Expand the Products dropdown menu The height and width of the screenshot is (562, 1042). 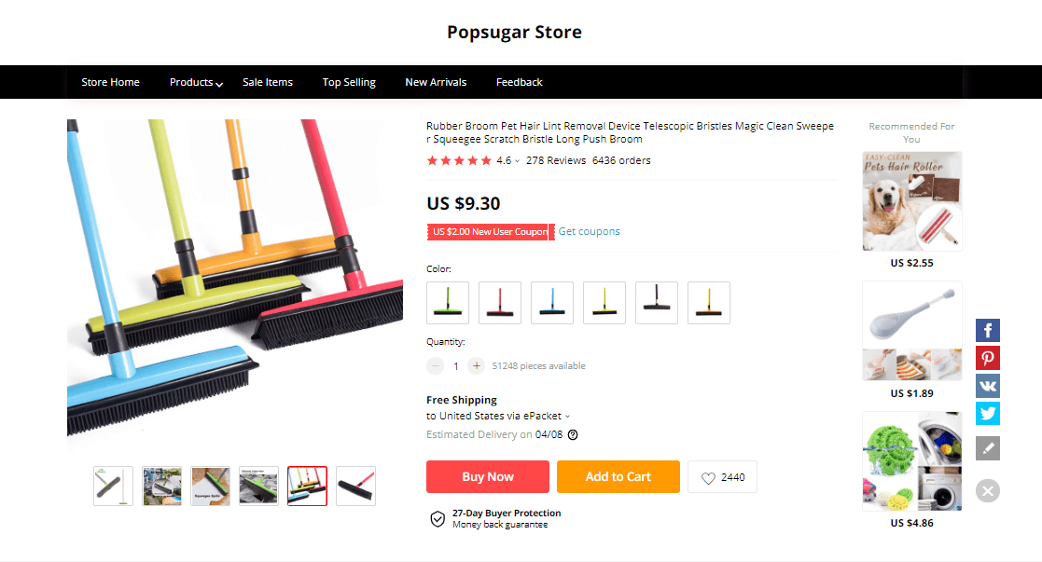[x=196, y=82]
